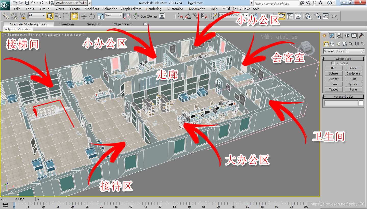Open the Rendered Frame Window teapot icon

(x=326, y=16)
